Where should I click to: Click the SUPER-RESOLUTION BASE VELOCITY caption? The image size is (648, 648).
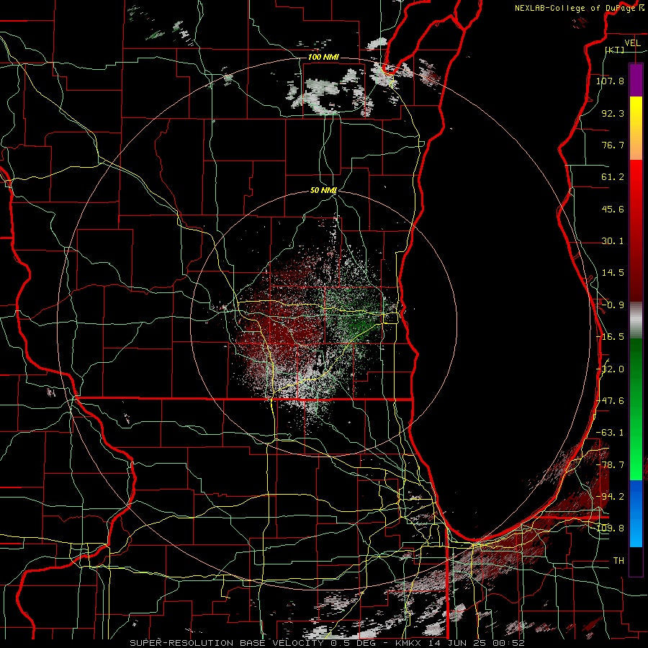point(327,643)
